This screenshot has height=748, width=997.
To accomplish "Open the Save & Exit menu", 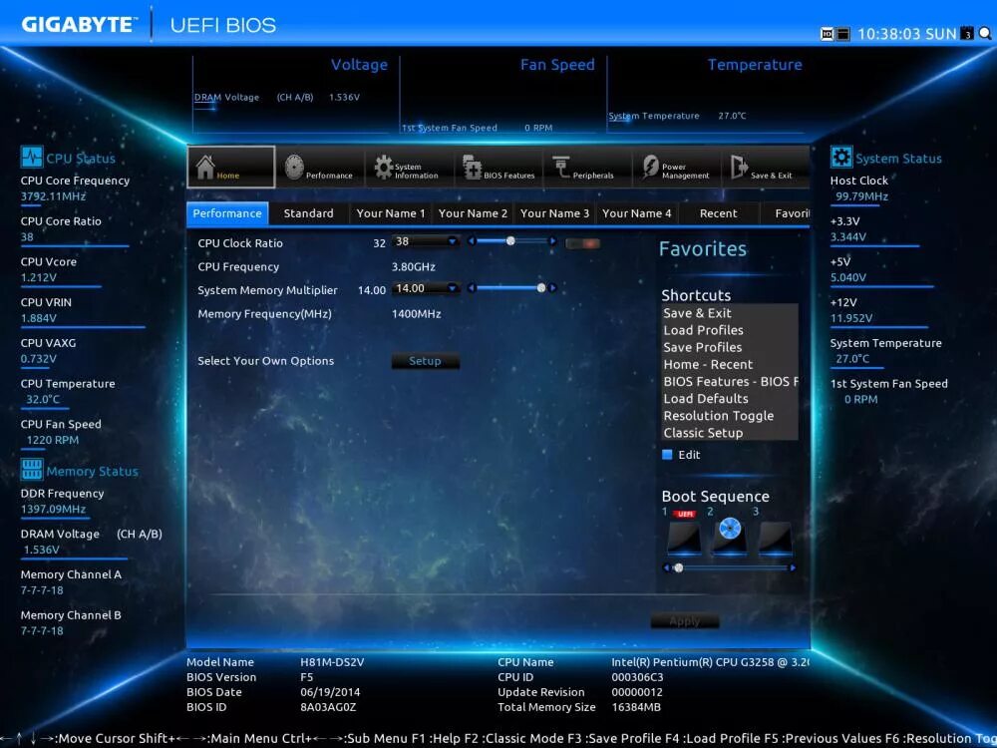I will (765, 168).
